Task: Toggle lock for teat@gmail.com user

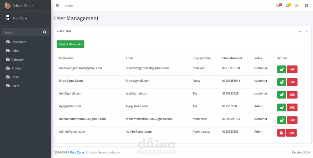Action: tap(282, 95)
